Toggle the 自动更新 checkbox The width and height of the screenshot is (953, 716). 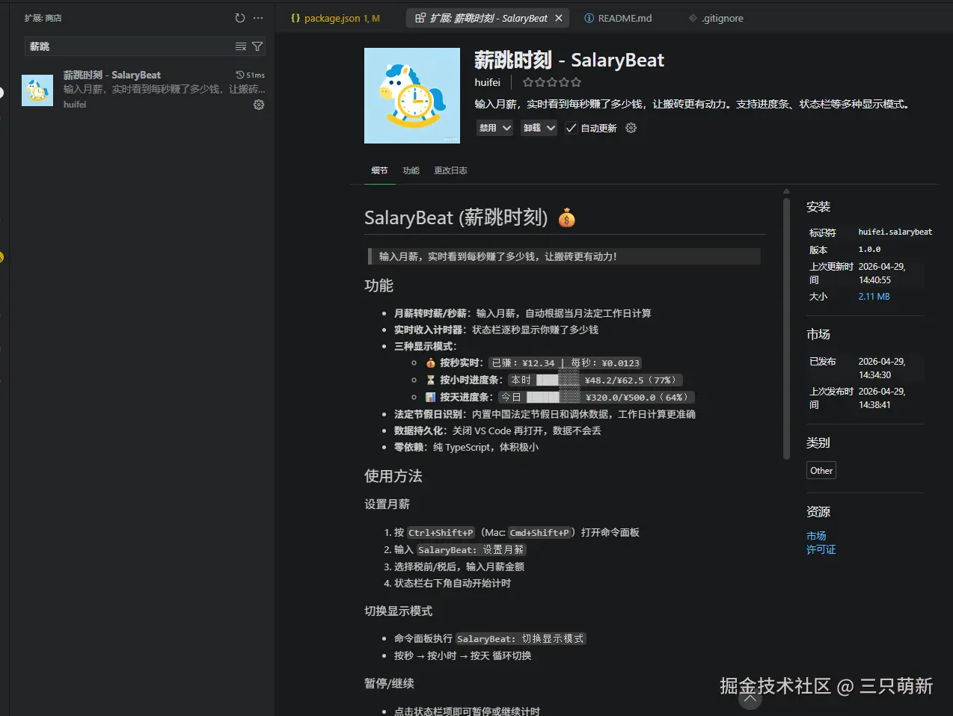571,127
